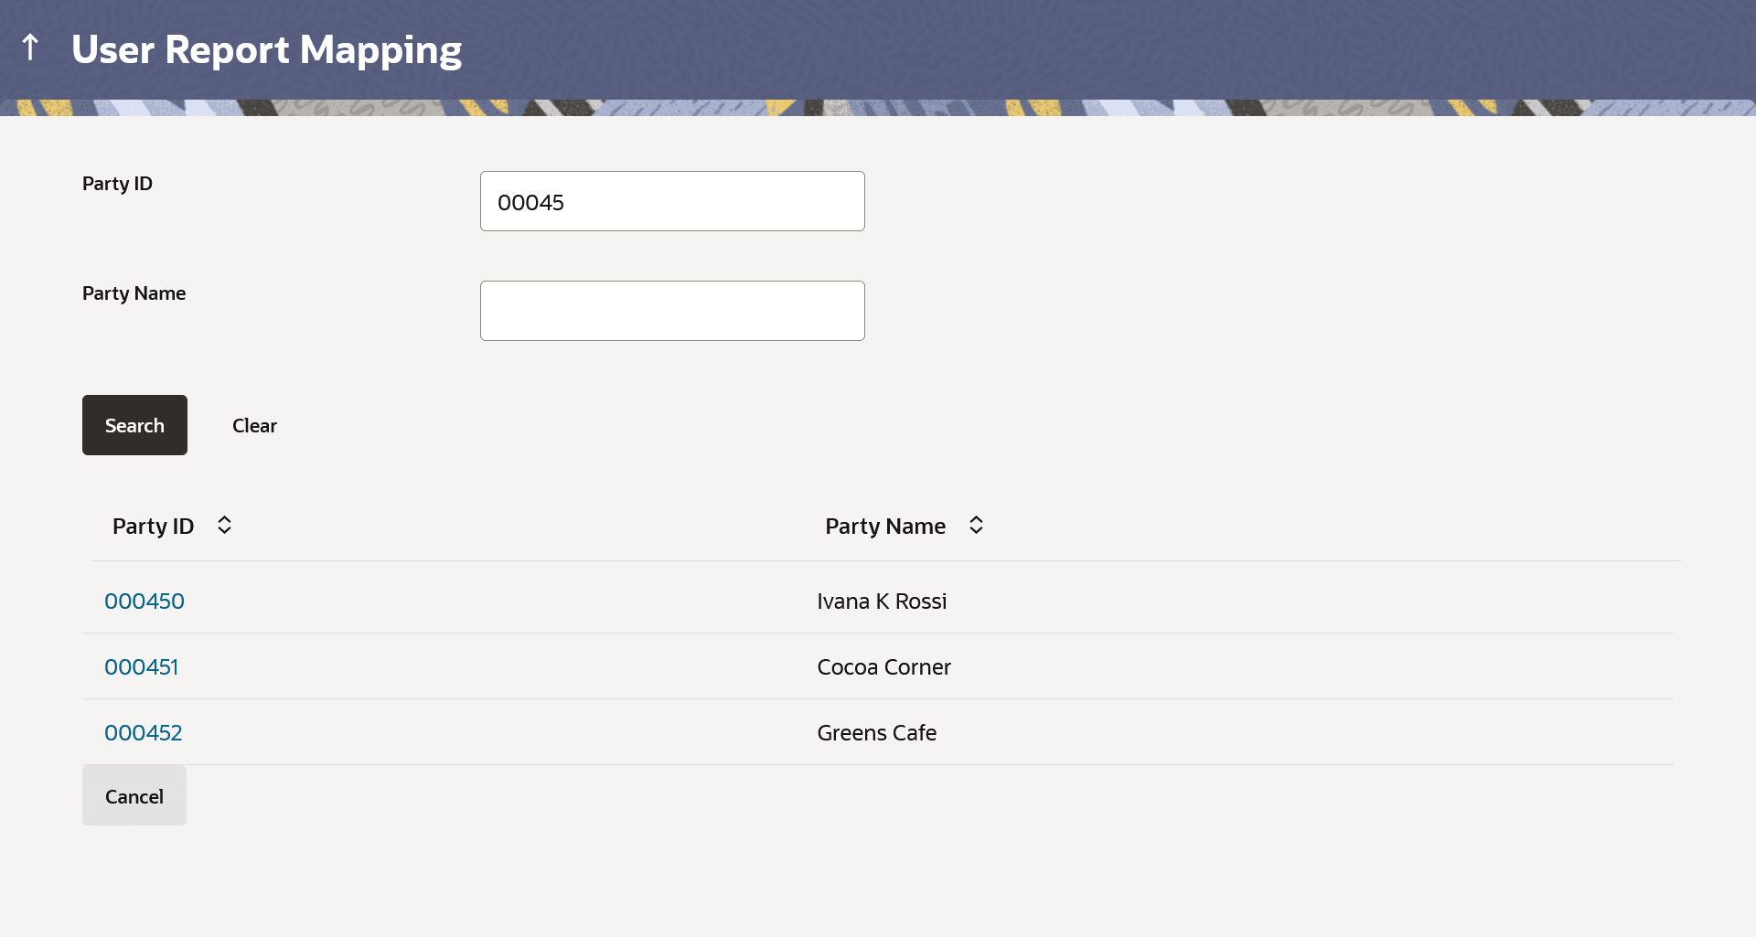The height and width of the screenshot is (937, 1756).
Task: Open party ID 000450 link
Action: pos(145,602)
